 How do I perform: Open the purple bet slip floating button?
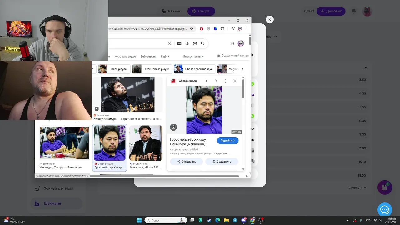(385, 187)
